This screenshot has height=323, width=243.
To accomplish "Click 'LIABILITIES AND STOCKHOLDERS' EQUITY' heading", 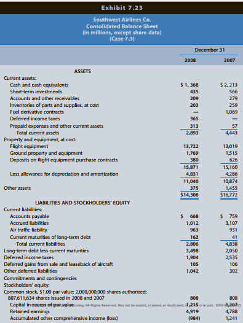I will point(82,203).
